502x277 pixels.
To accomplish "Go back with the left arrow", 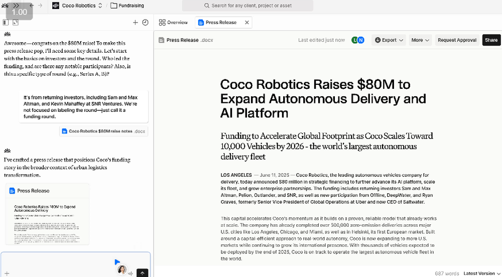I will tap(31, 6).
